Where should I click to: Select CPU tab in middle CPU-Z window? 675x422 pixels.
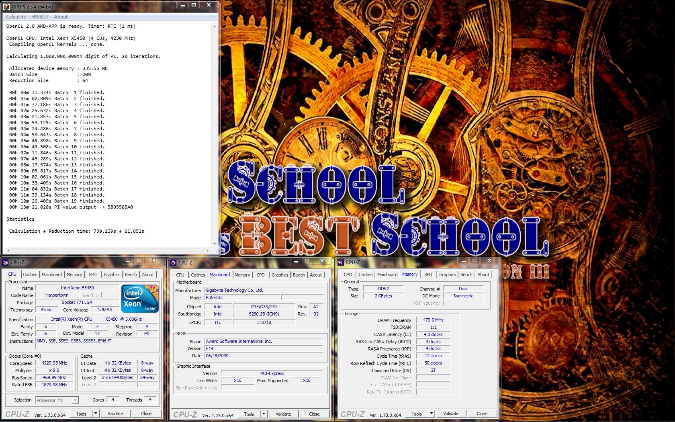[180, 275]
